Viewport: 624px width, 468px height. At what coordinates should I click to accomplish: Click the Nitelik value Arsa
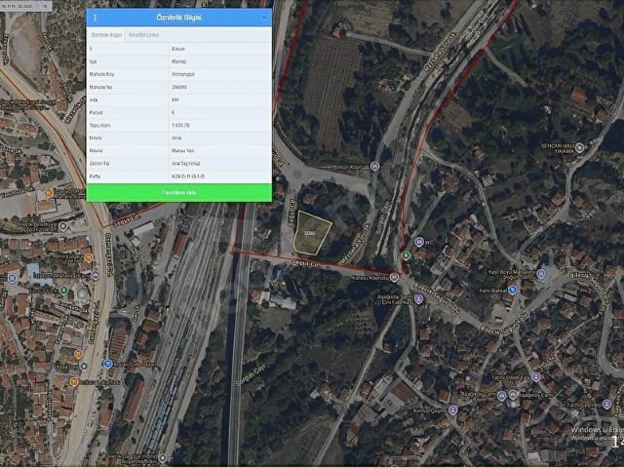click(175, 137)
